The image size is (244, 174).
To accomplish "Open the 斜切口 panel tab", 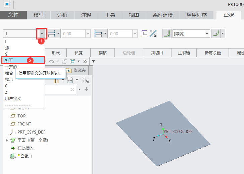I will tap(157, 53).
